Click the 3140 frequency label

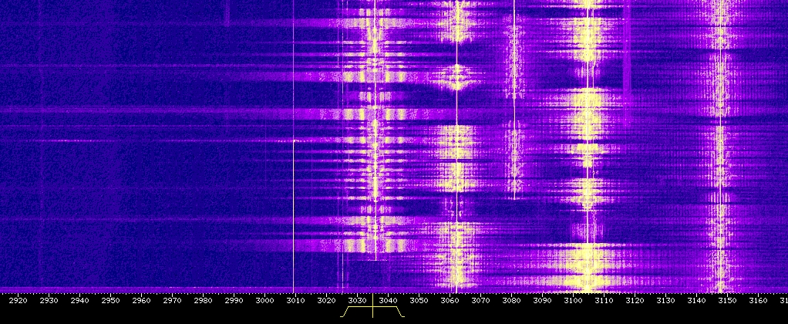(696, 301)
